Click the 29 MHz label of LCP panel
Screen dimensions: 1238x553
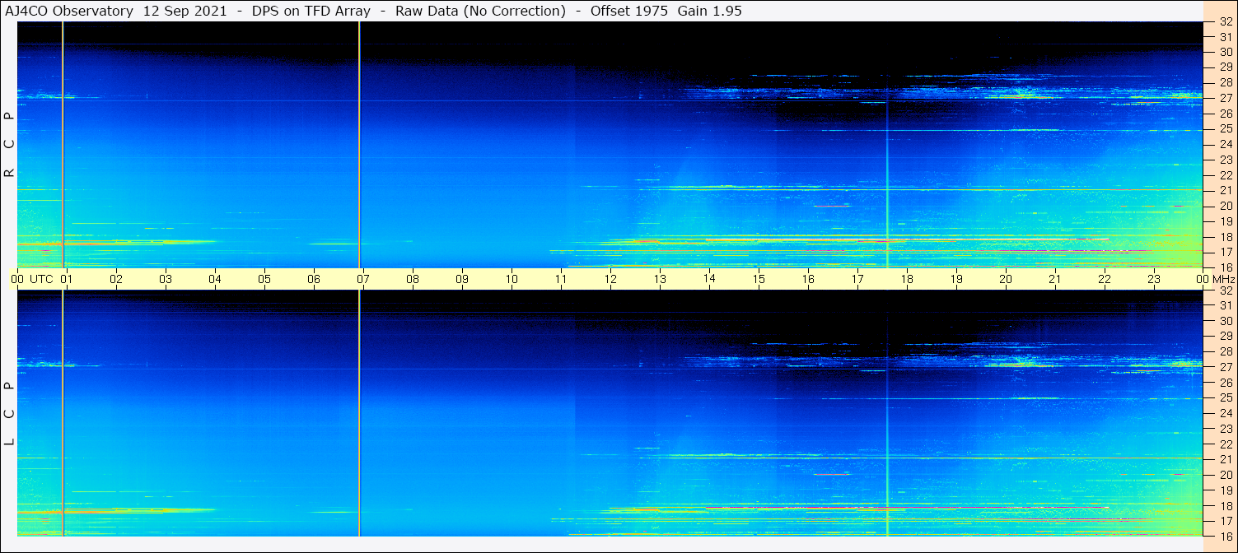[1225, 337]
